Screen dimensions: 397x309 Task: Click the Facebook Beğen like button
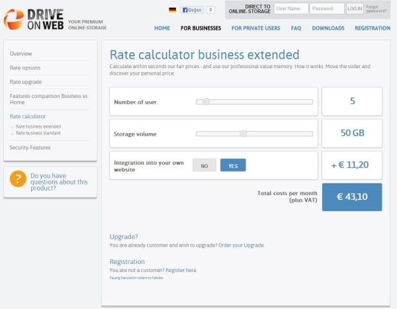click(192, 10)
